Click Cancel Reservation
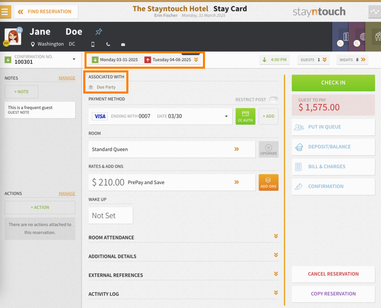This screenshot has width=381, height=308. point(333,274)
